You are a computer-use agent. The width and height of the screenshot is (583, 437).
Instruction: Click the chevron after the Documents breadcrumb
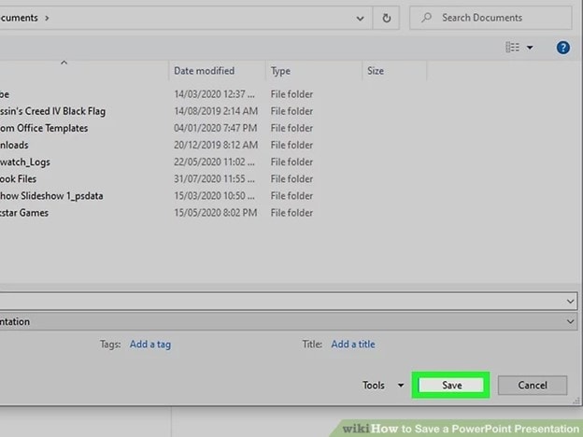coord(47,18)
